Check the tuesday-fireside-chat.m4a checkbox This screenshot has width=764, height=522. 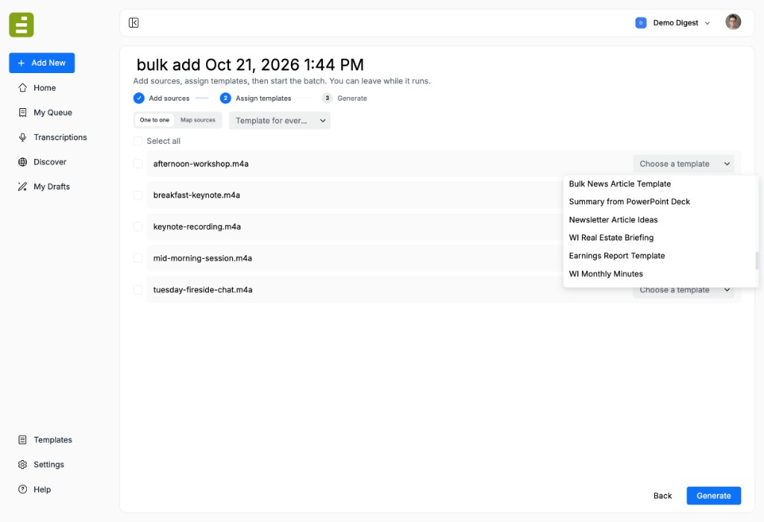[138, 290]
